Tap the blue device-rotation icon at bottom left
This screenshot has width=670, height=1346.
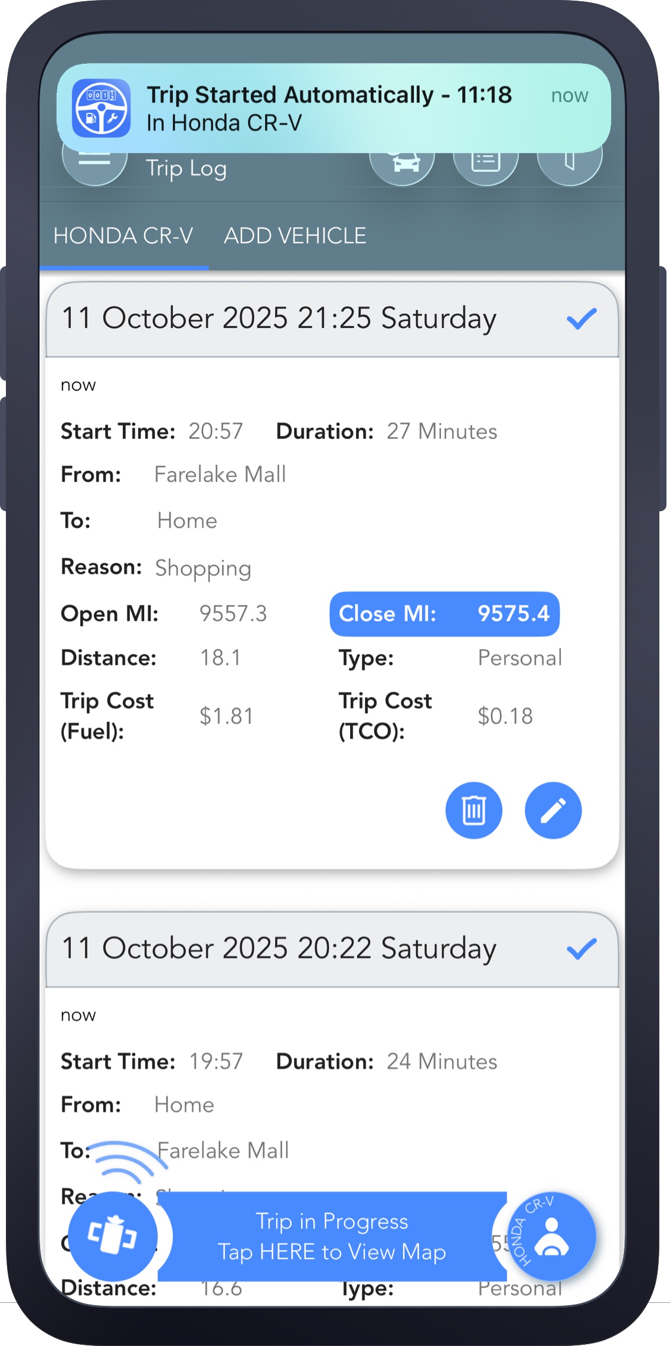[x=113, y=1235]
